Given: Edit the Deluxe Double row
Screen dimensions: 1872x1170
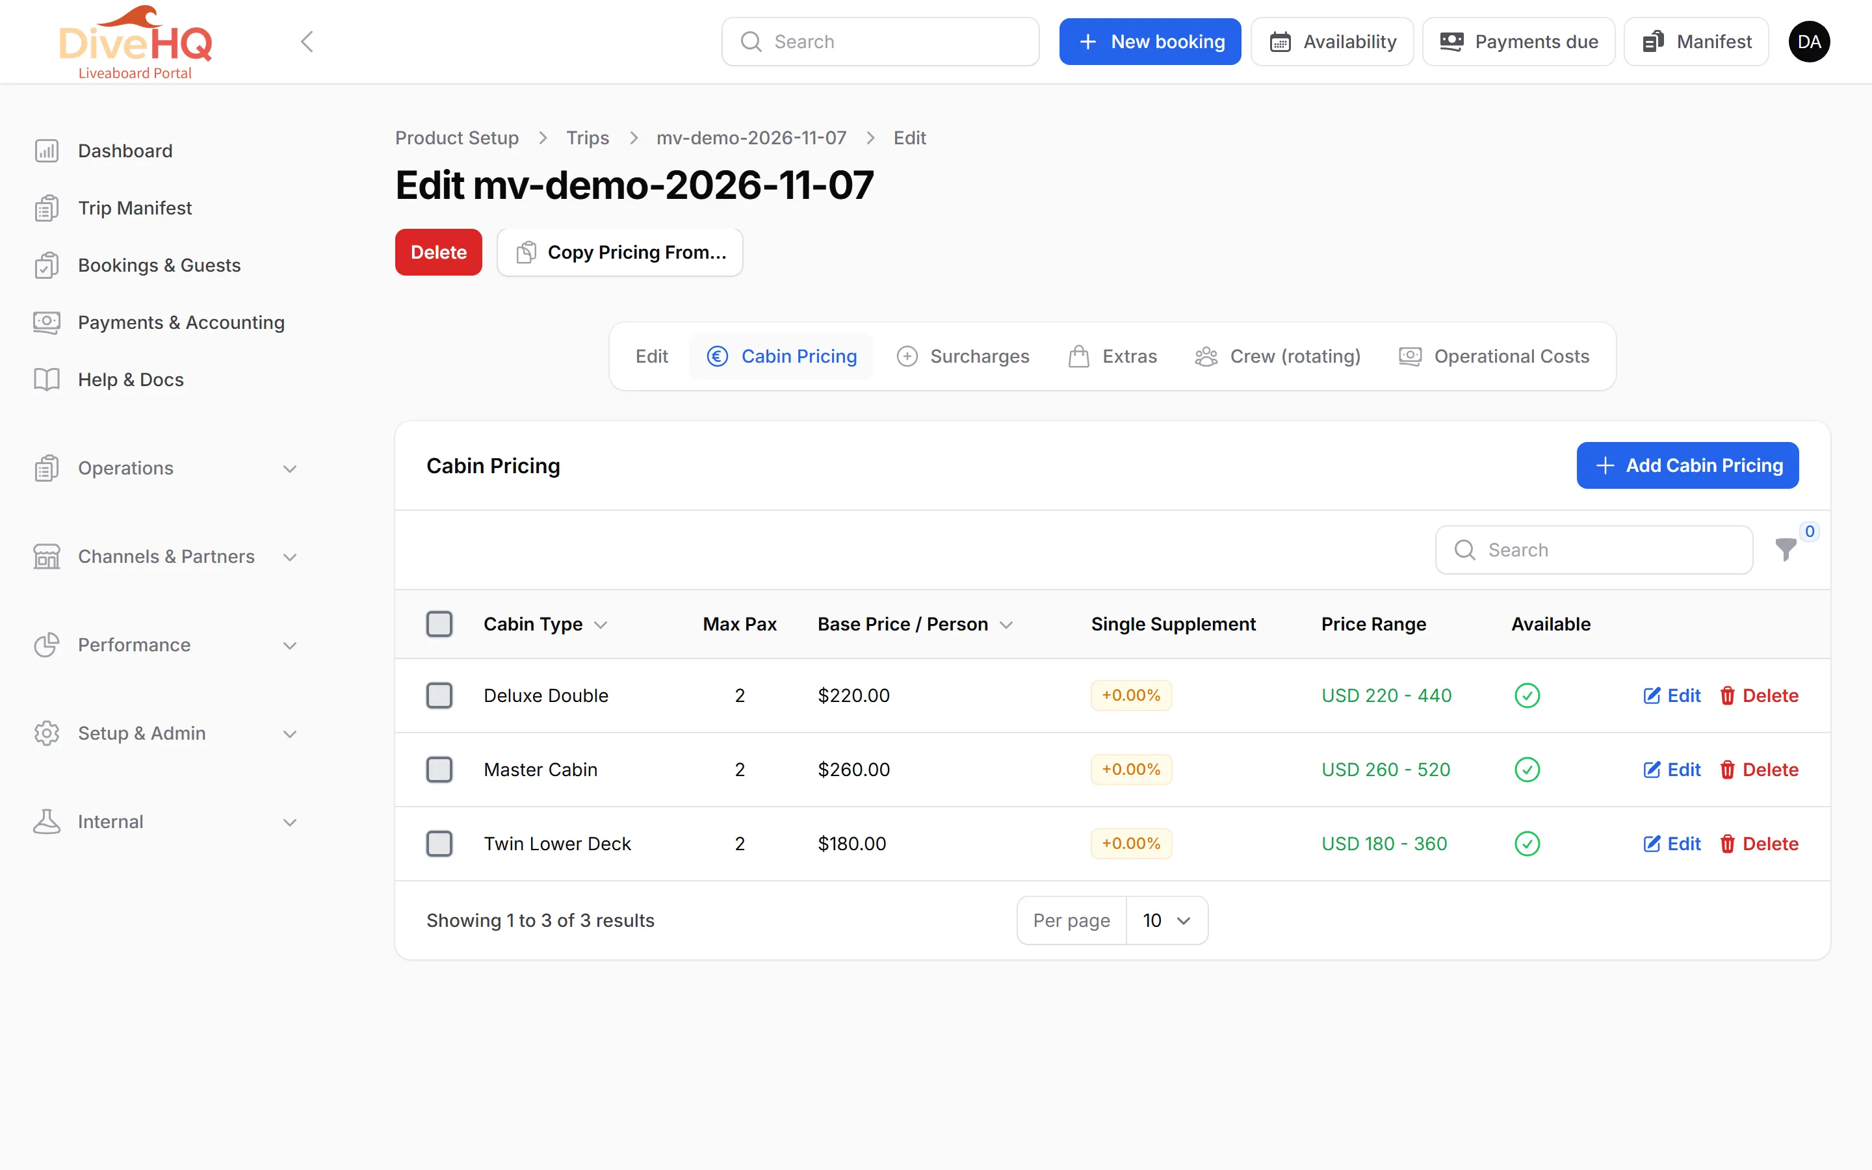Looking at the screenshot, I should pos(1672,695).
